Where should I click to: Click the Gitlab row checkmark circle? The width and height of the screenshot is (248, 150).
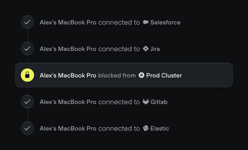27,102
